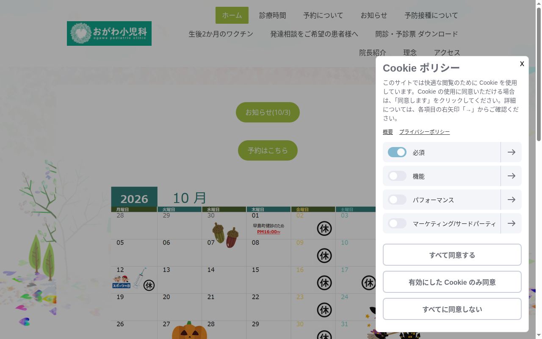This screenshot has height=339, width=542.
Task: Open the 院長紹介 menu item
Action: click(x=373, y=53)
